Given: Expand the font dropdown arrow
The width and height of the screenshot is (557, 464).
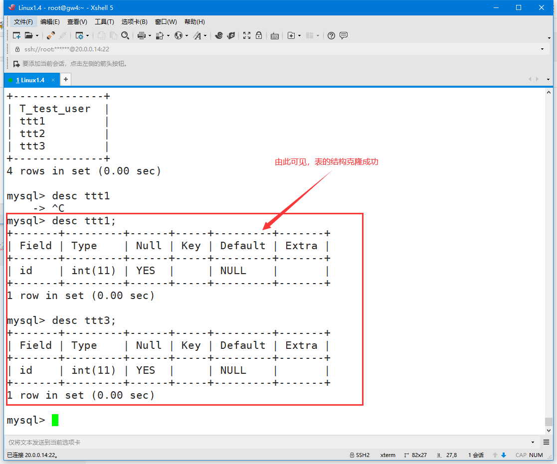Looking at the screenshot, I should 205,36.
